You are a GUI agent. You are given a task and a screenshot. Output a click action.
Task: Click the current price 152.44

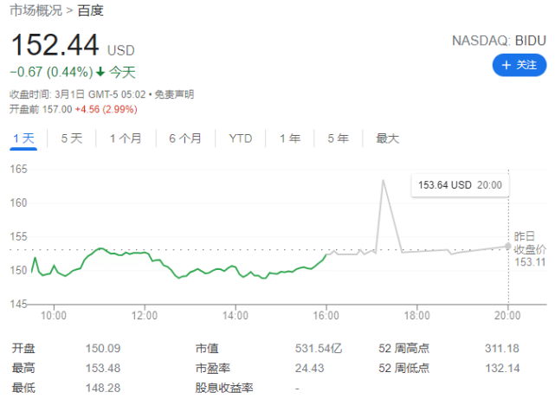[55, 45]
